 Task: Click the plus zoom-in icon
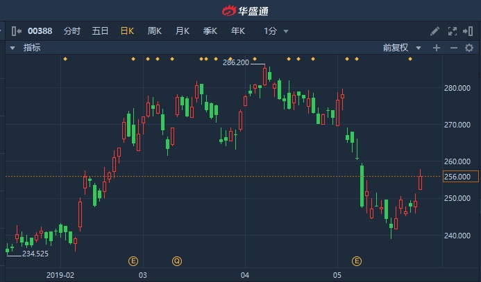click(x=437, y=48)
